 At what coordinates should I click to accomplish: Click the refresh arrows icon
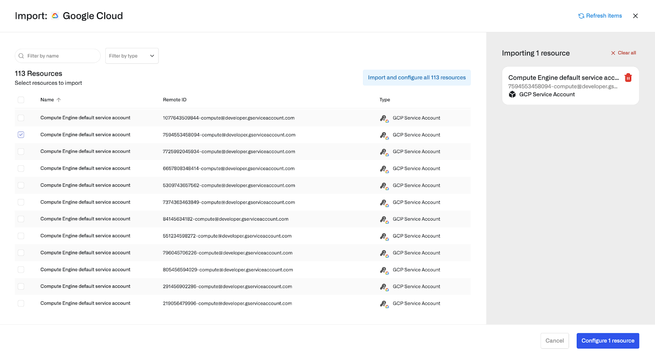click(x=581, y=16)
